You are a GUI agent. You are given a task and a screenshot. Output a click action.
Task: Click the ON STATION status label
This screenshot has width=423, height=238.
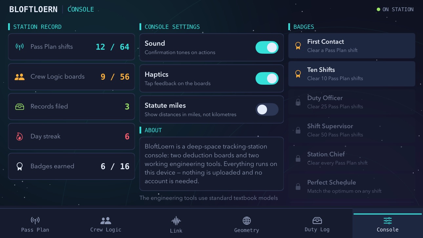(x=398, y=10)
